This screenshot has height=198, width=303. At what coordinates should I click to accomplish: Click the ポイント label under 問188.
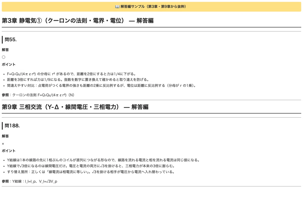[9, 151]
